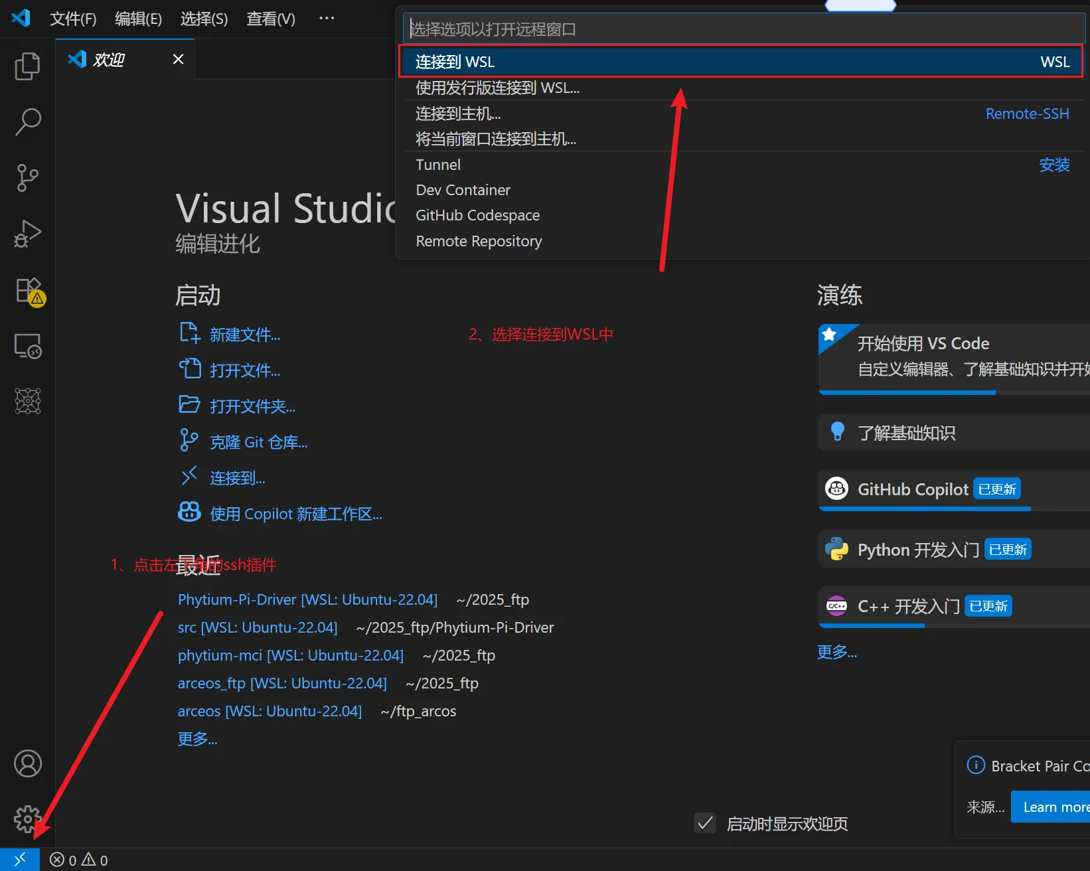This screenshot has height=871, width=1090.
Task: Click 打开文件 link
Action: click(x=245, y=370)
